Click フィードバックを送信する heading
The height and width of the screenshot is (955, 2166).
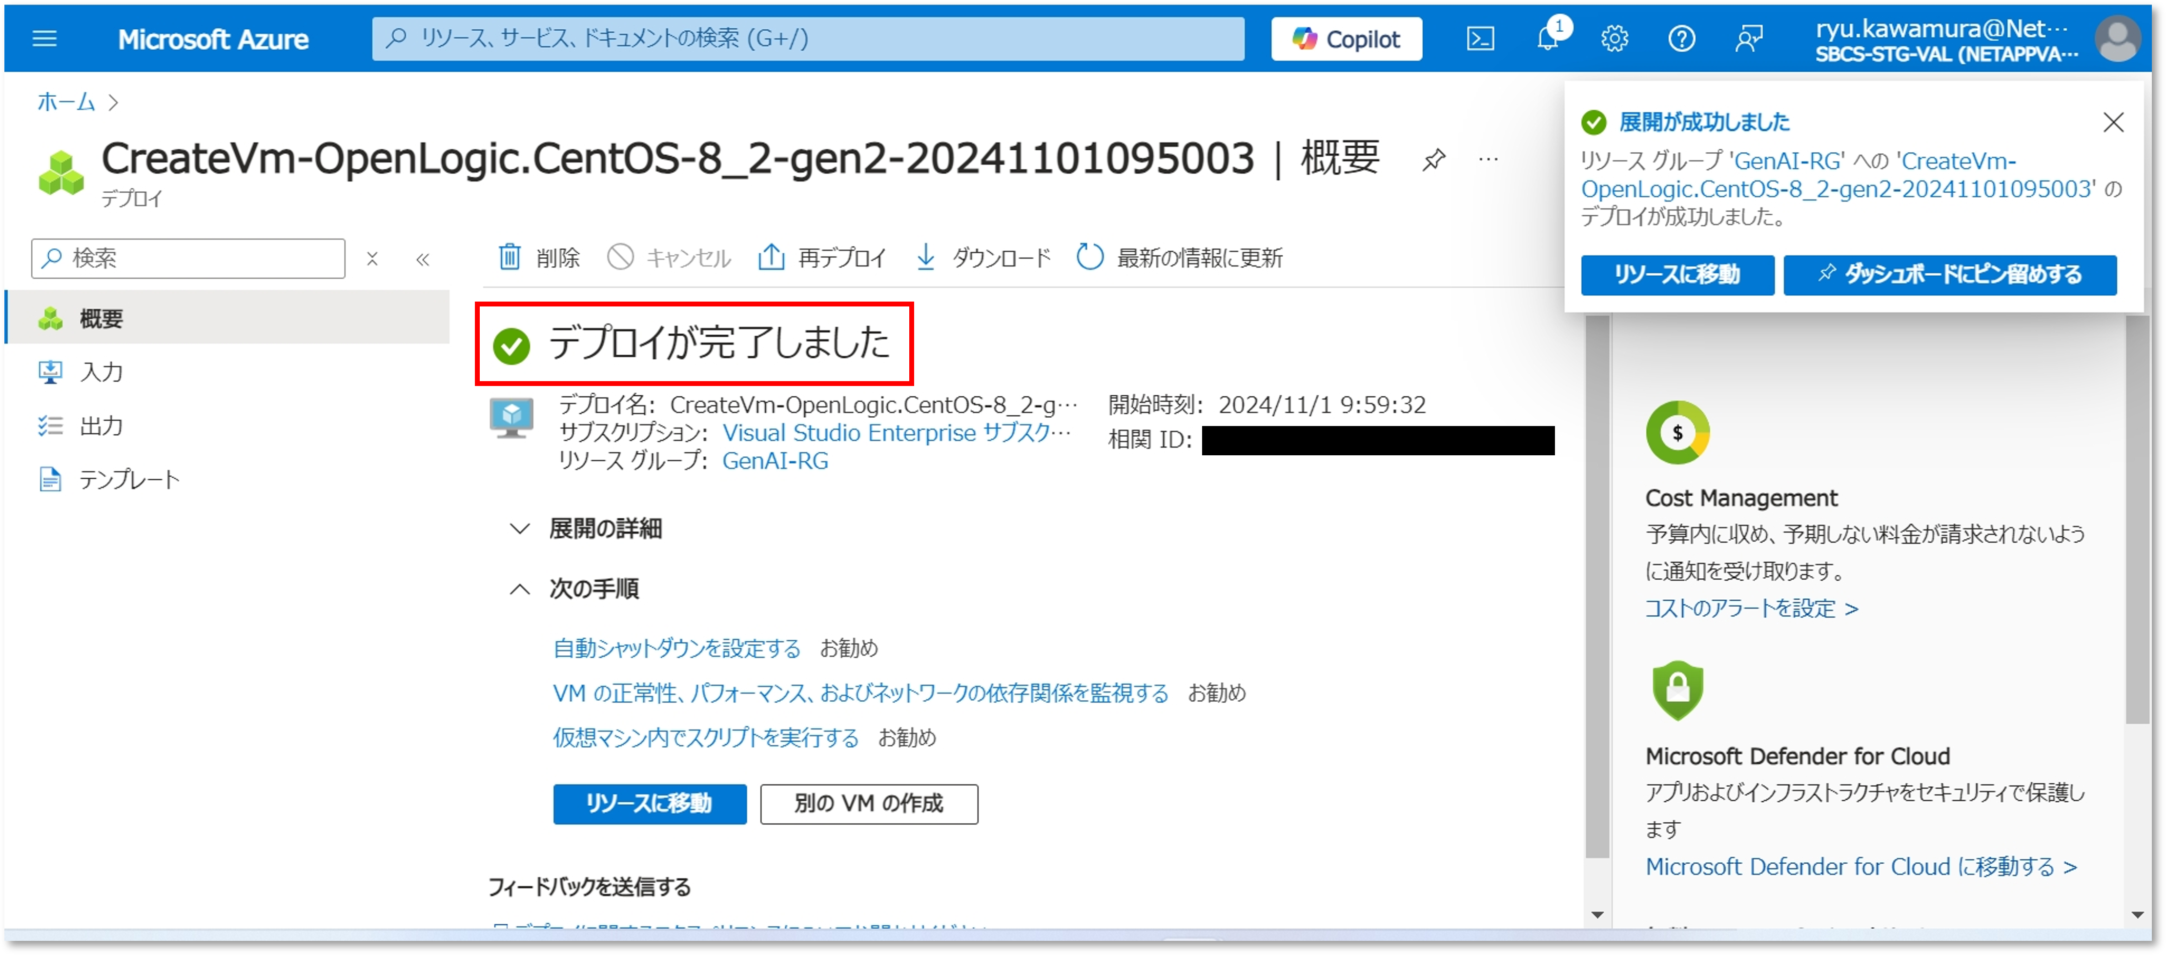coord(590,887)
